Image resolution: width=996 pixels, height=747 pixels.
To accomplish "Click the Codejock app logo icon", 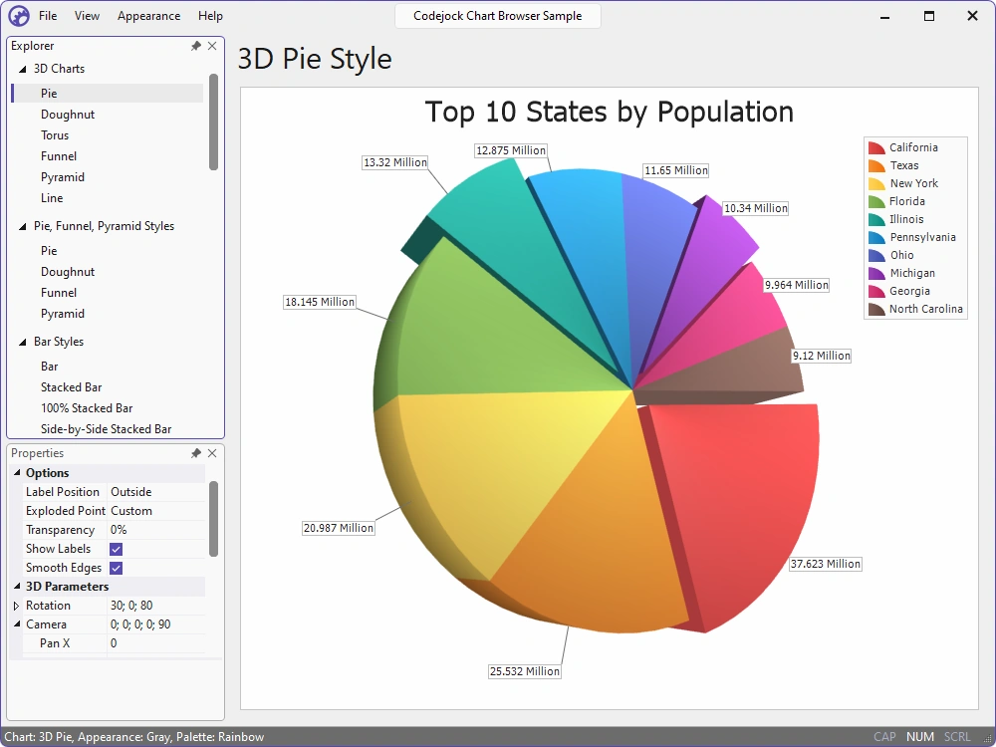I will [19, 16].
